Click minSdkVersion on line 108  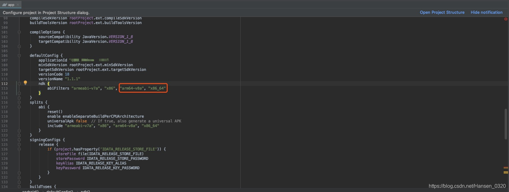[x=53, y=65]
